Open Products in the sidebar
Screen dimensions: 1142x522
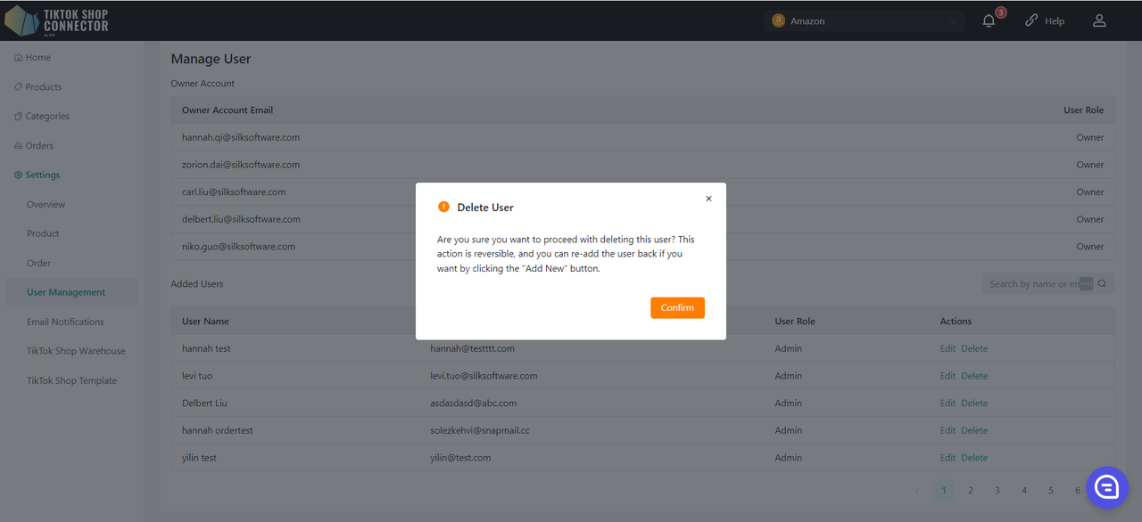tap(44, 86)
